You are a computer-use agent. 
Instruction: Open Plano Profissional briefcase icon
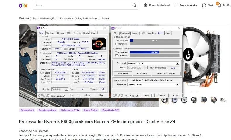145,5
